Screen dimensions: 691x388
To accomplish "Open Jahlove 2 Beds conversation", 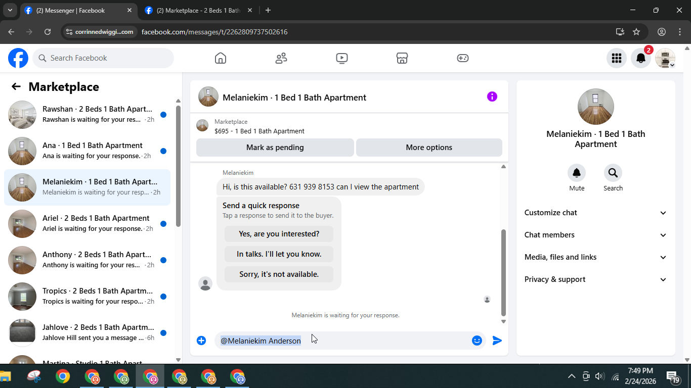I will click(87, 333).
